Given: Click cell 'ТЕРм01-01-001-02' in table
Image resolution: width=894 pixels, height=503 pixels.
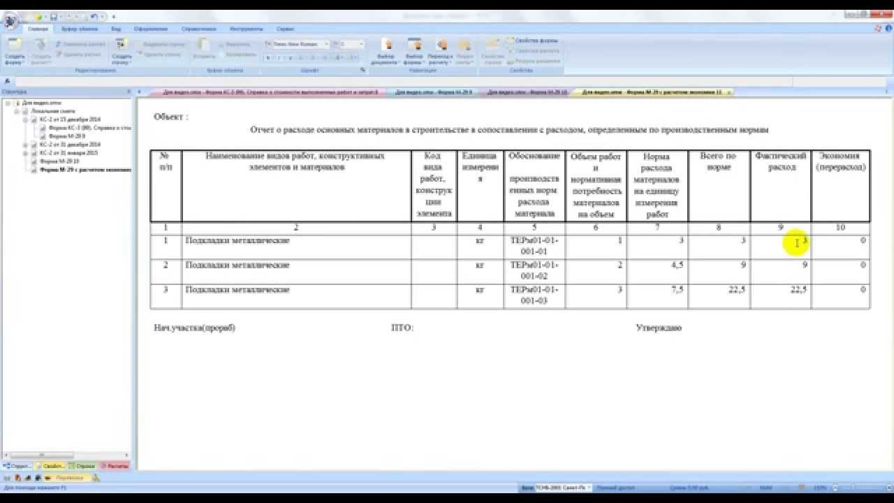Looking at the screenshot, I should [x=534, y=271].
